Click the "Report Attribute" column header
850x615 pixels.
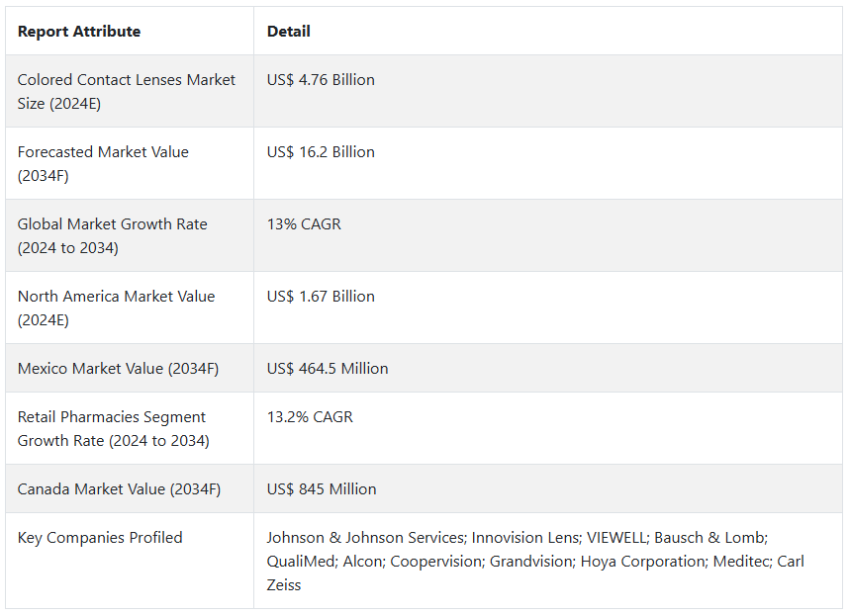click(x=79, y=32)
